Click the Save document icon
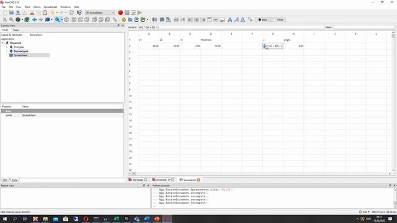397x223 pixels. pyautogui.click(x=18, y=12)
